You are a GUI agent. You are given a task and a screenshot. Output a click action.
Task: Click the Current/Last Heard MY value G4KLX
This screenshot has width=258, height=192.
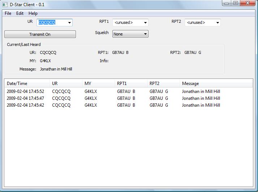point(45,61)
